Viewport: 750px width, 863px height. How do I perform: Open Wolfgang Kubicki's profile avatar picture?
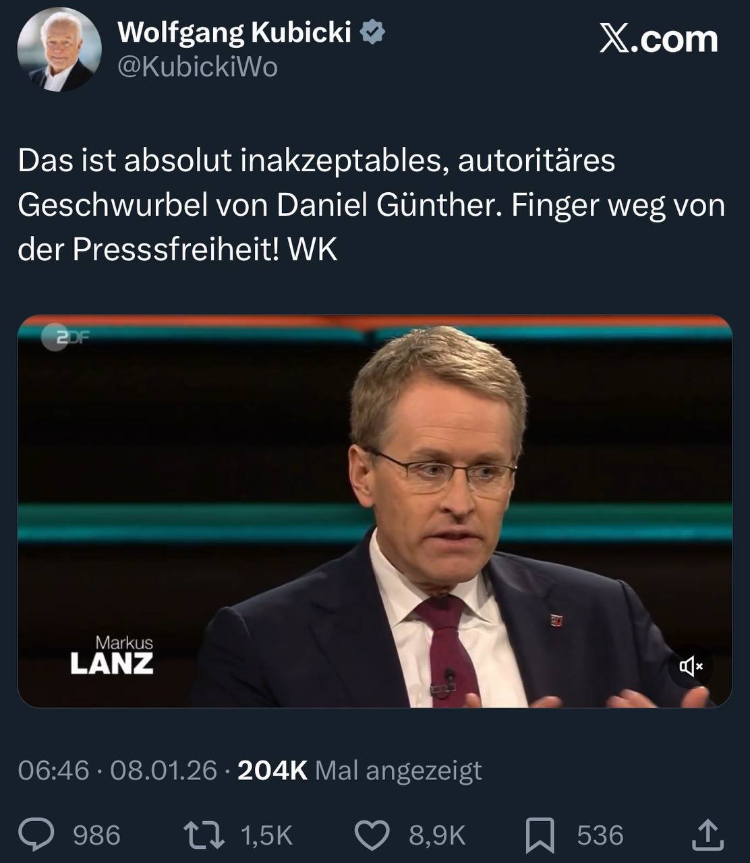click(x=59, y=49)
